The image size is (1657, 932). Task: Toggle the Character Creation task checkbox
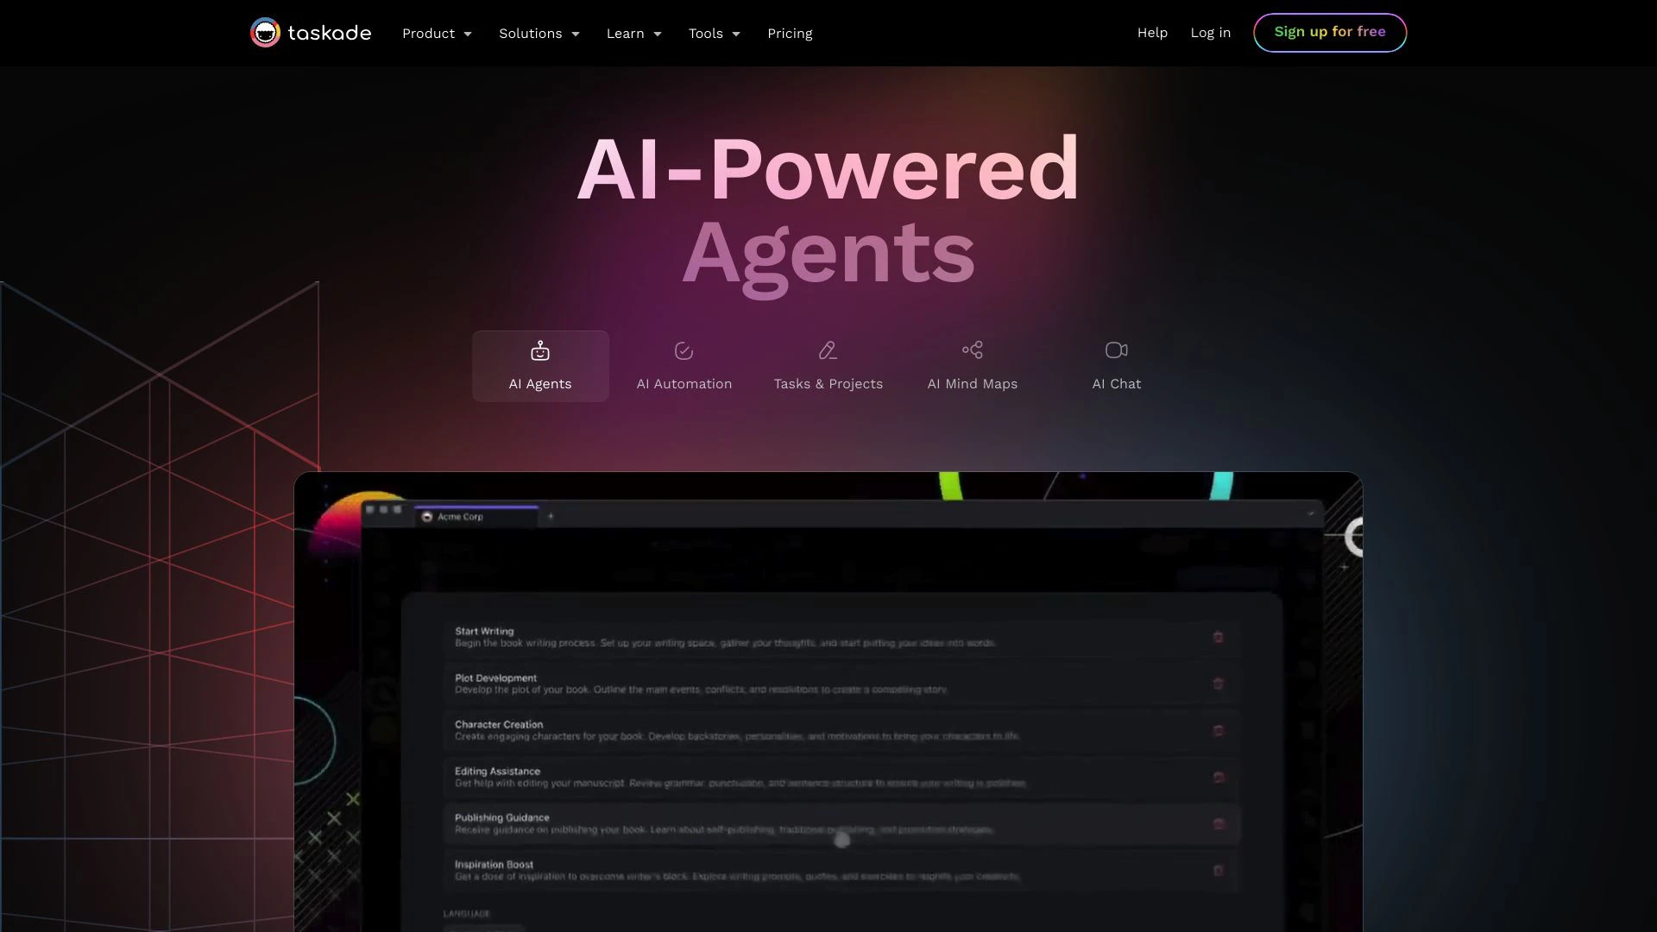(1218, 729)
